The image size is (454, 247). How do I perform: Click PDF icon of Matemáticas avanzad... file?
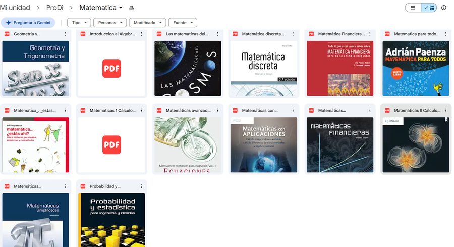(159, 110)
